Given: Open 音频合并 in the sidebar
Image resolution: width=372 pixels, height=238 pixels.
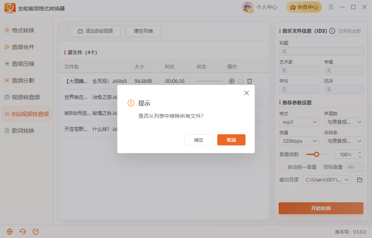Looking at the screenshot, I should click(23, 47).
